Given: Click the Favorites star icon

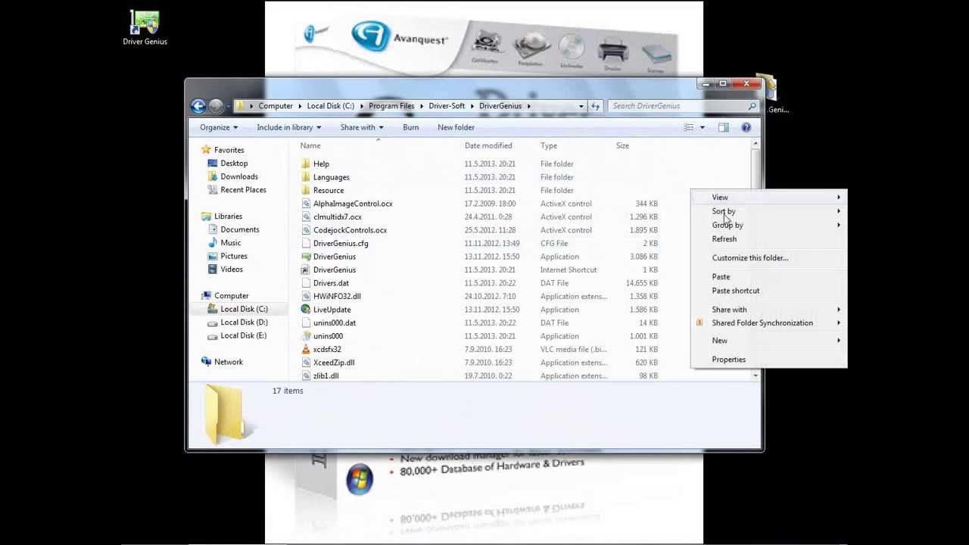Looking at the screenshot, I should pyautogui.click(x=206, y=150).
